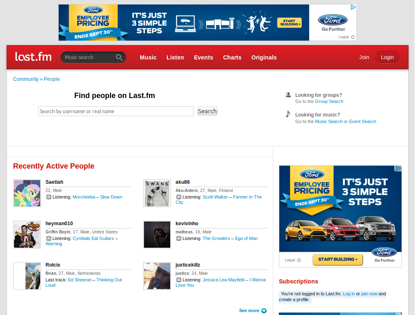Image resolution: width=420 pixels, height=315 pixels.
Task: Open The Growlers artist link
Action: [216, 238]
